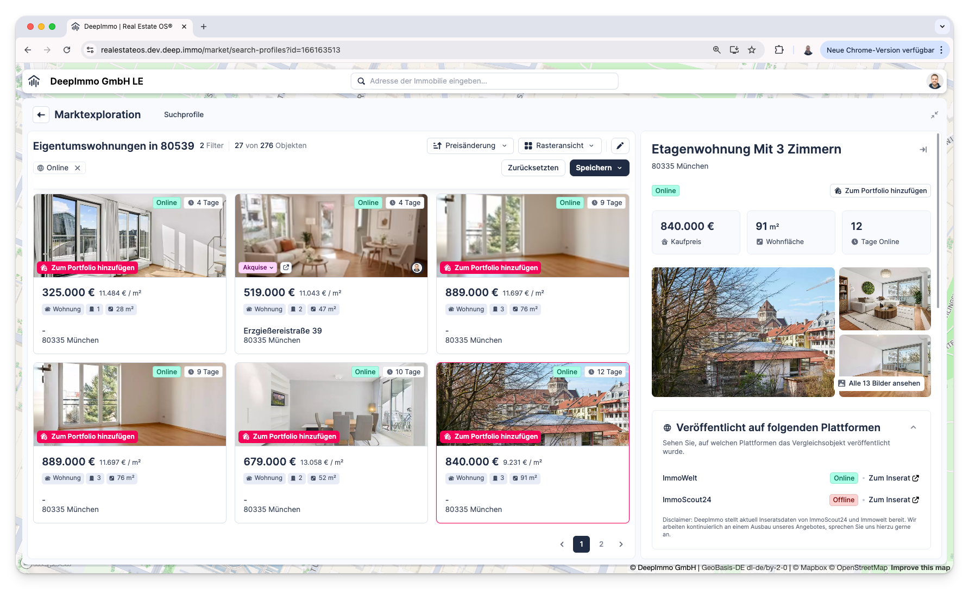Open Zum Inserat link for ImmoWelt
The height and width of the screenshot is (589, 969).
894,478
